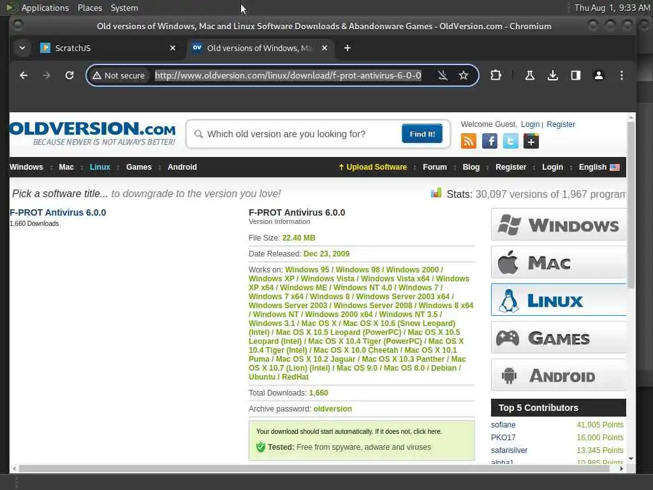
Task: Click Register in the nav bar
Action: coord(511,167)
